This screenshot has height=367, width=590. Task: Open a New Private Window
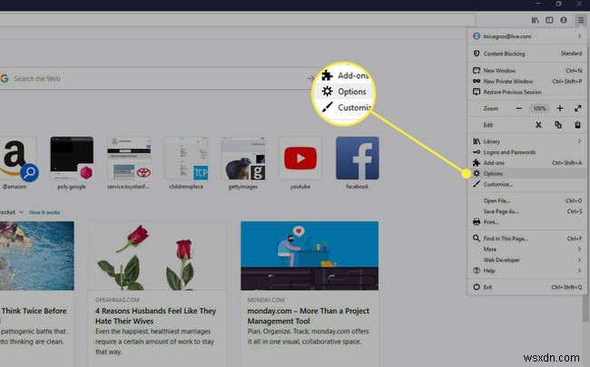[x=526, y=82]
